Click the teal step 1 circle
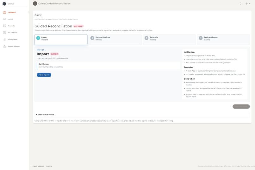 click(38, 38)
